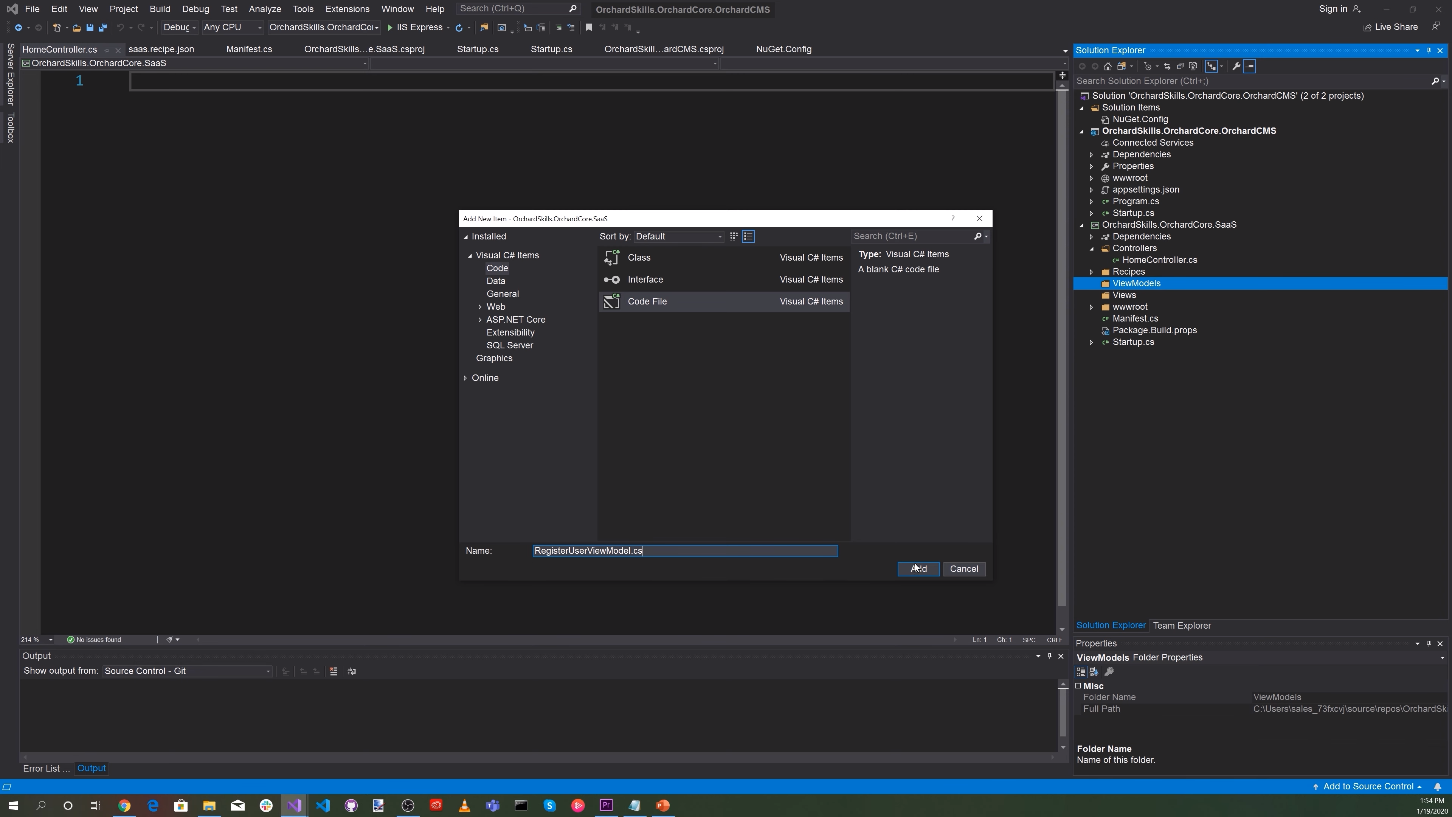Open the Sort by Default dropdown
Screen dimensions: 1452x817
click(x=679, y=236)
